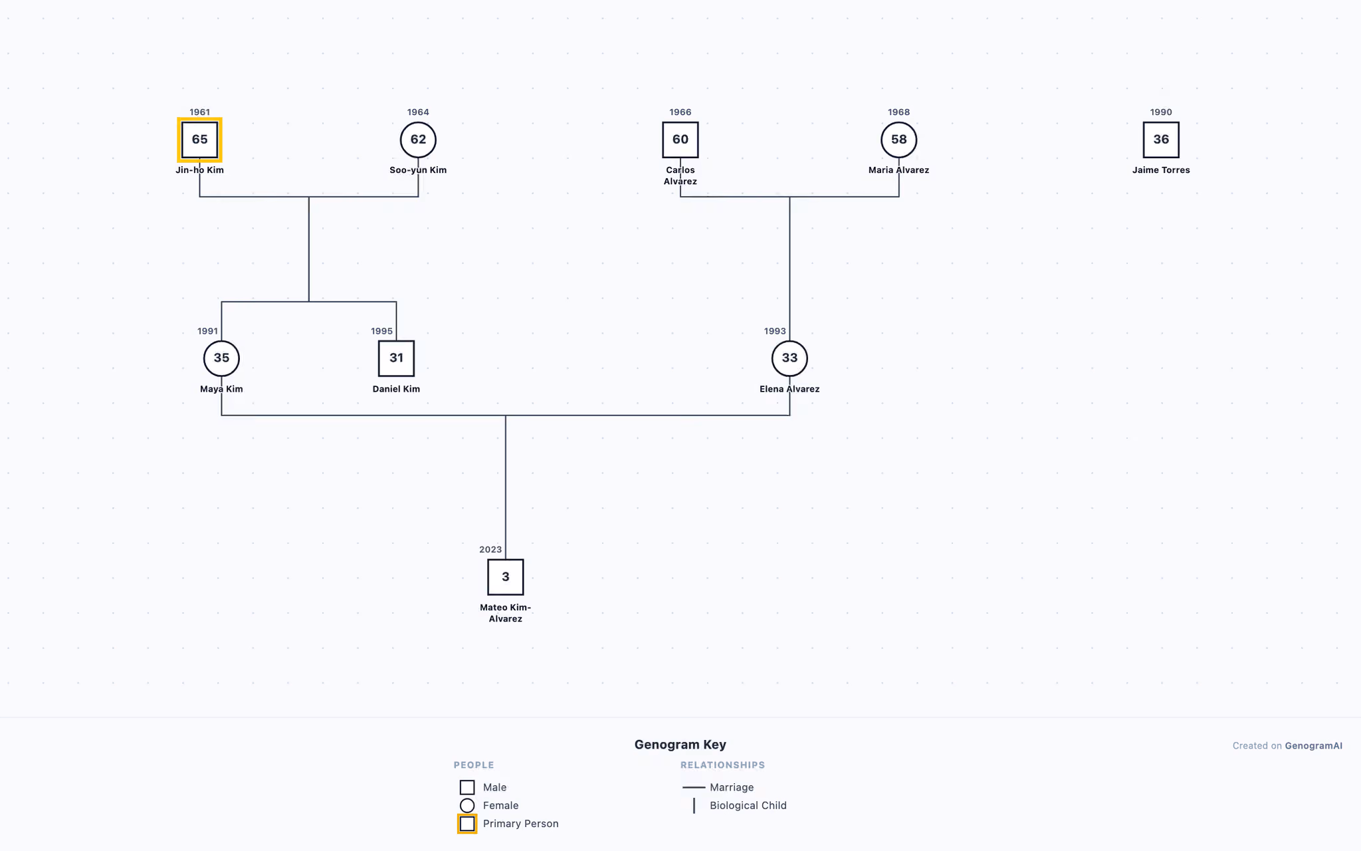Click Carlos Alvarez's square node

click(x=680, y=140)
